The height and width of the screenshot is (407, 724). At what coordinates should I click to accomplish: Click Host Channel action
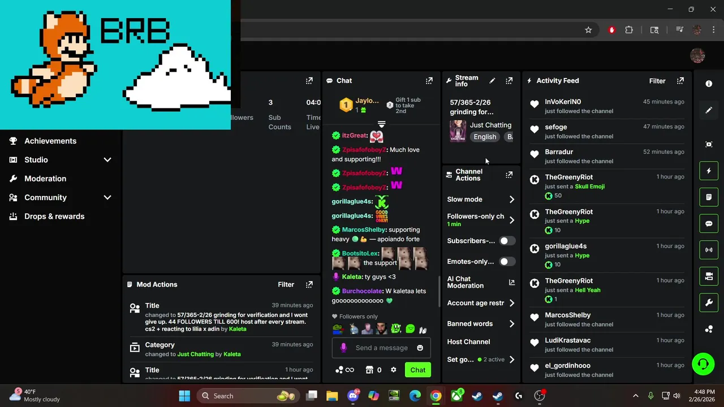tap(468, 342)
